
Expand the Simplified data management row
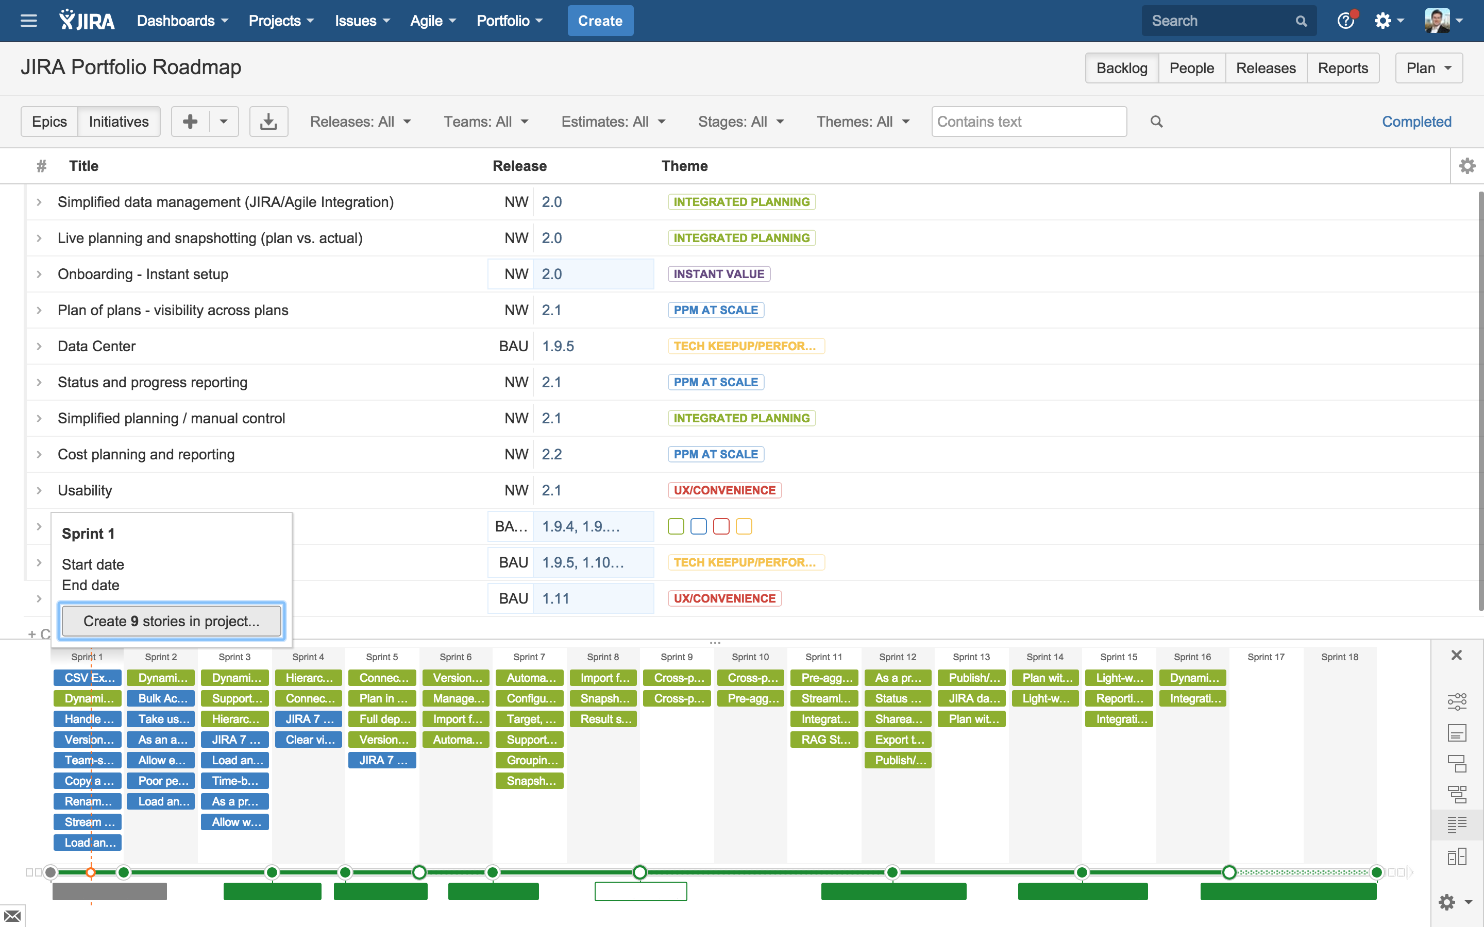tap(39, 202)
